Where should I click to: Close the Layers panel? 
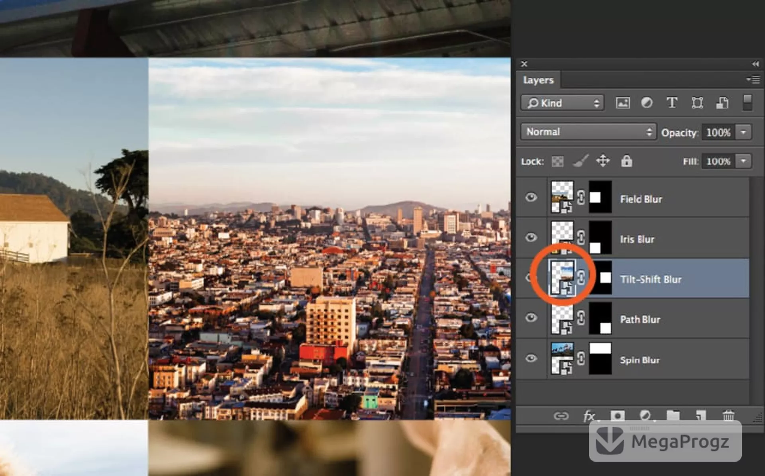tap(524, 64)
